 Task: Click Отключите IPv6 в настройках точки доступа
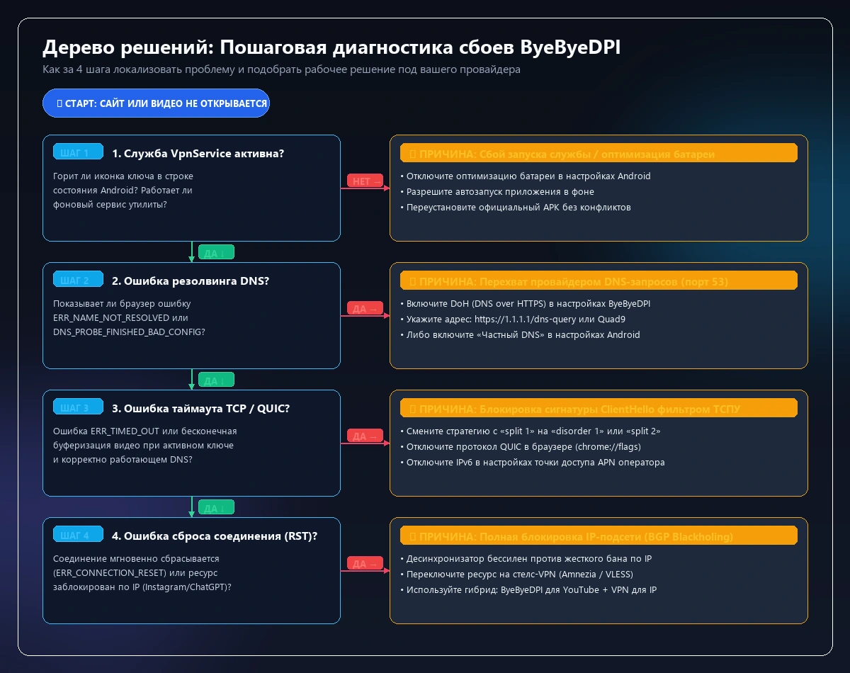click(x=532, y=463)
